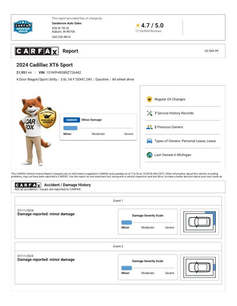Click the Car Fox mascot image
Screen dimensions: 237x306
coord(37,131)
